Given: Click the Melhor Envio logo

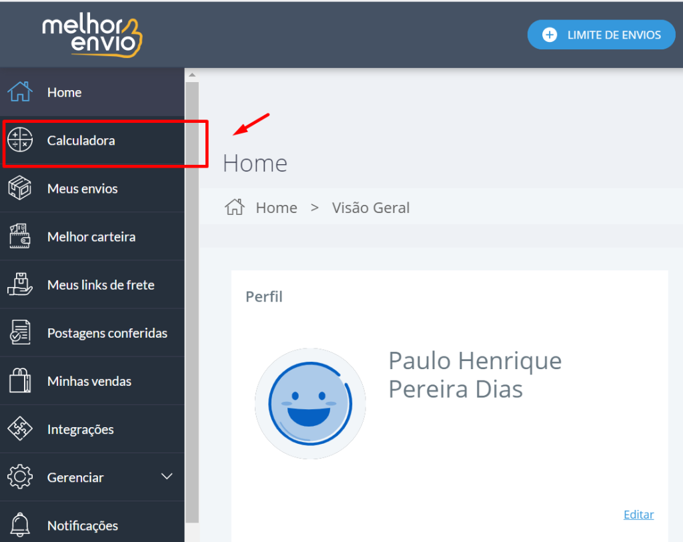Looking at the screenshot, I should (x=91, y=34).
